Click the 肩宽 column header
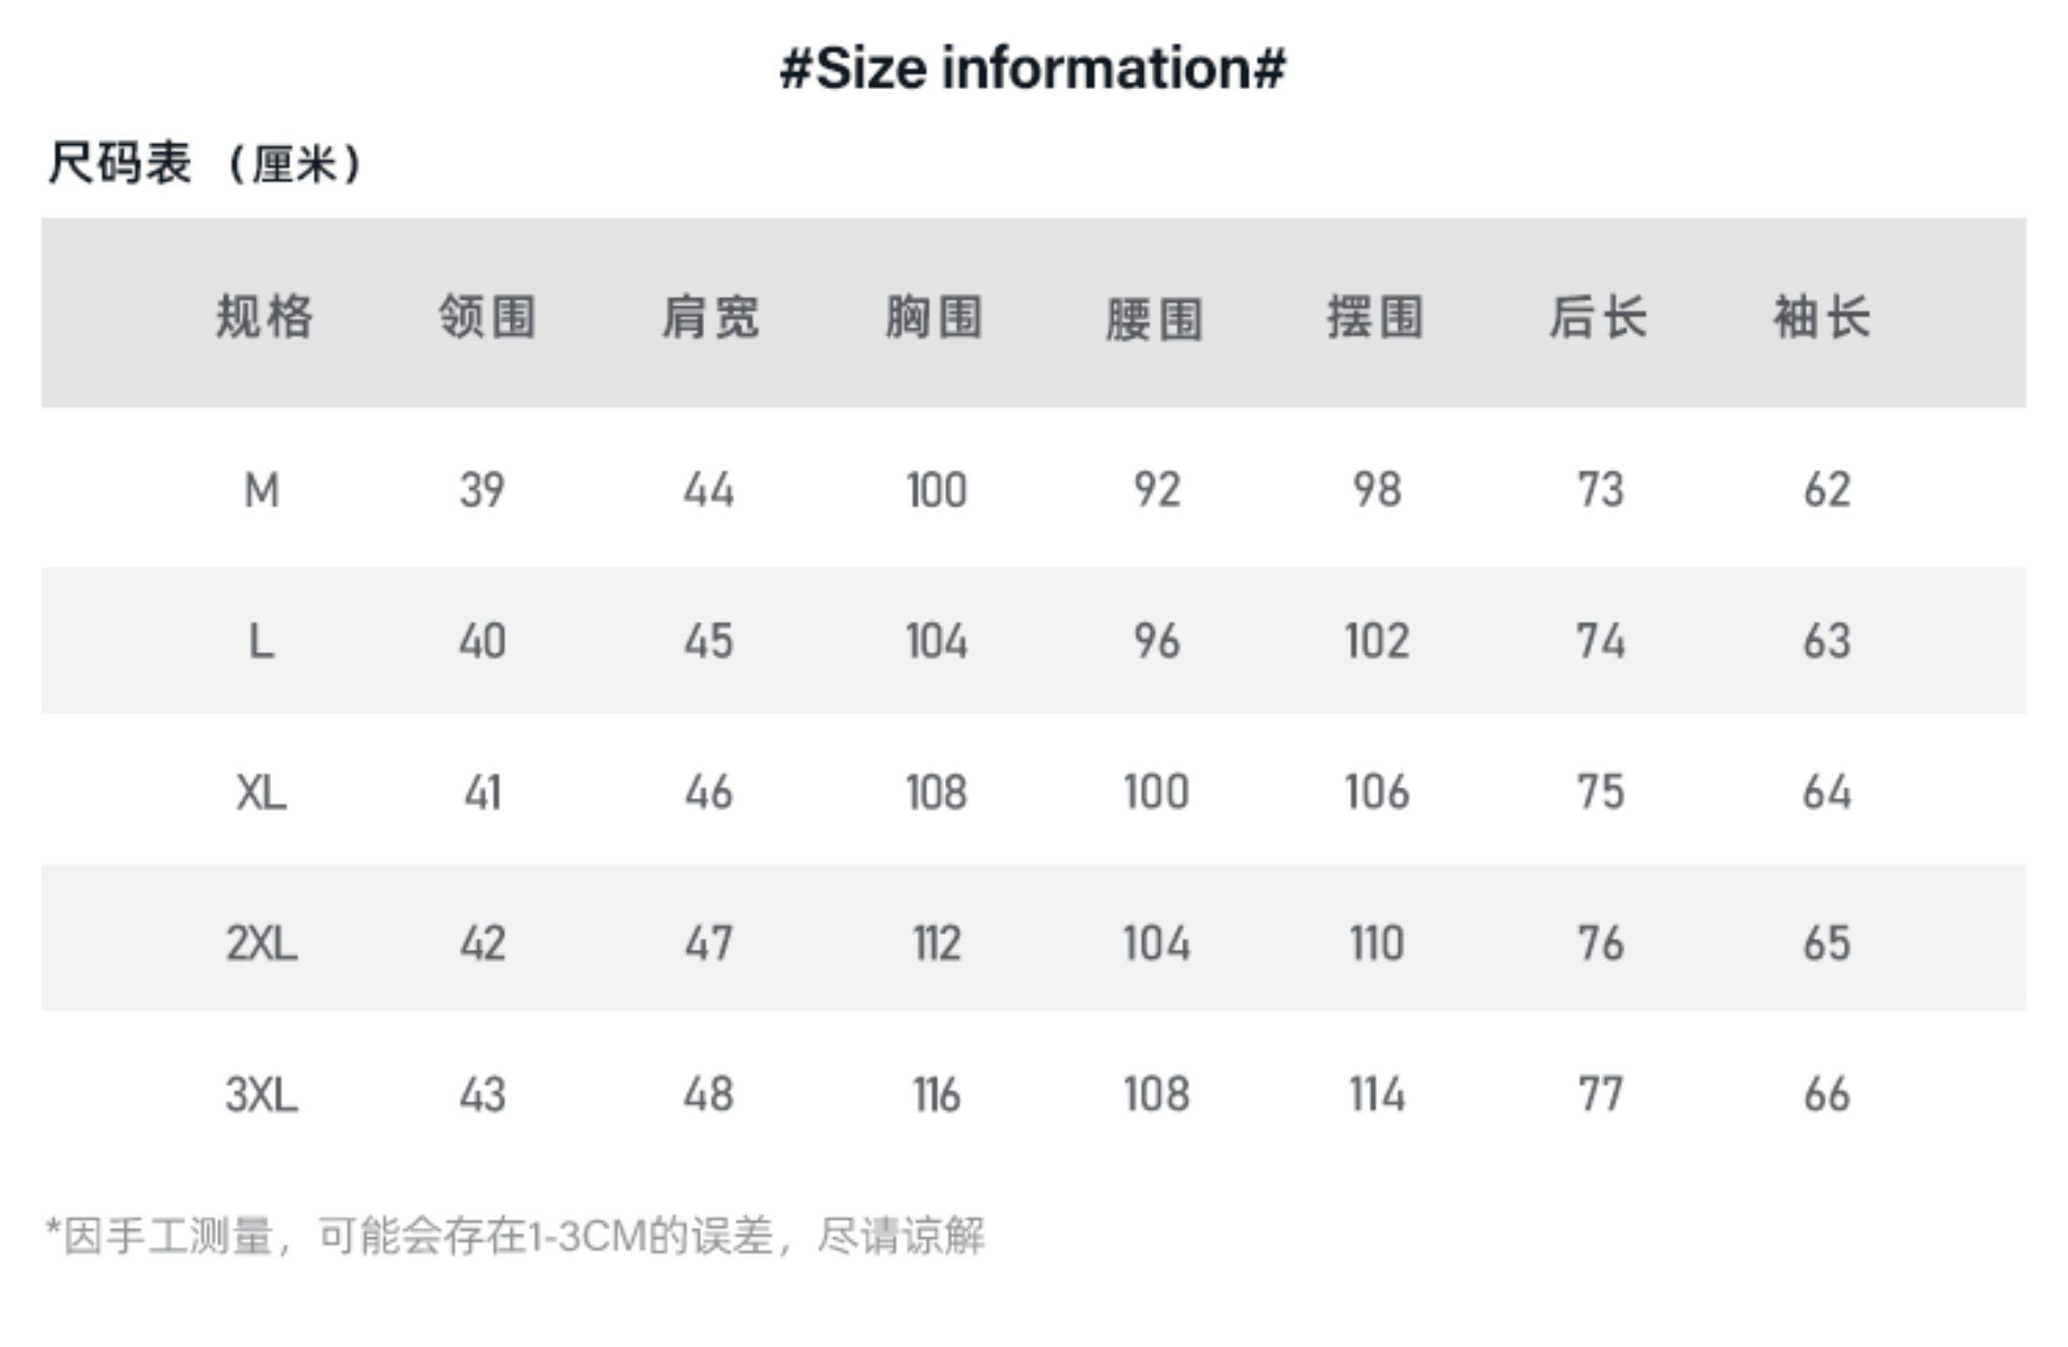Image resolution: width=2068 pixels, height=1347 pixels. click(x=710, y=316)
